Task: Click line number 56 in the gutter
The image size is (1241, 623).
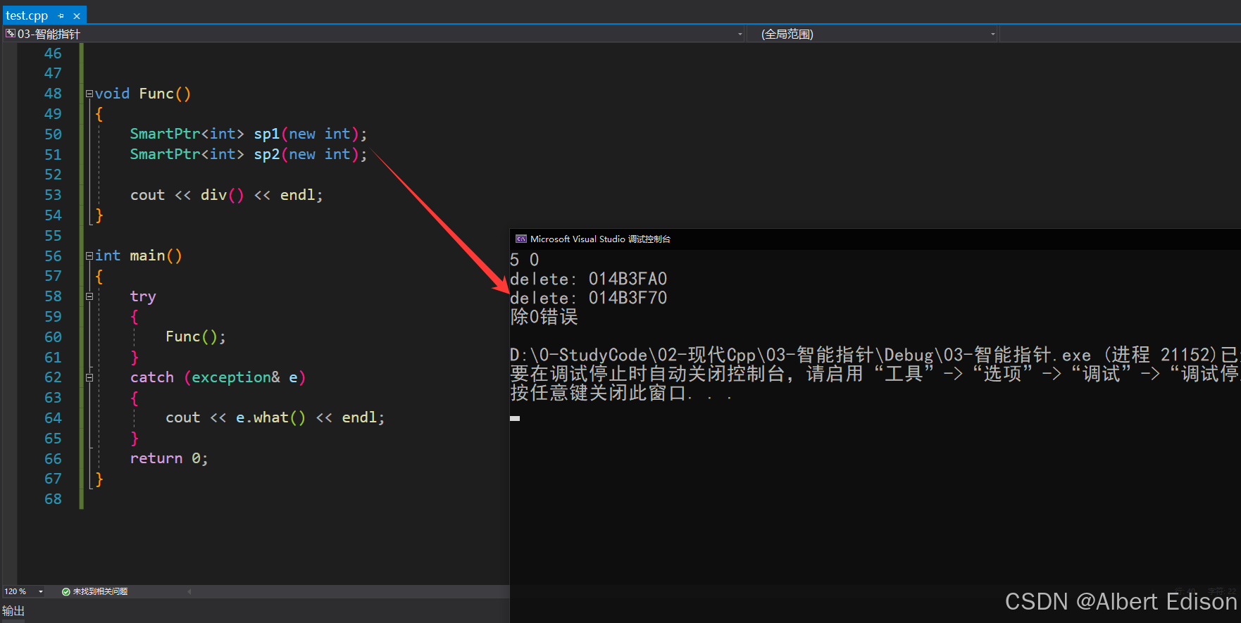Action: pos(53,256)
